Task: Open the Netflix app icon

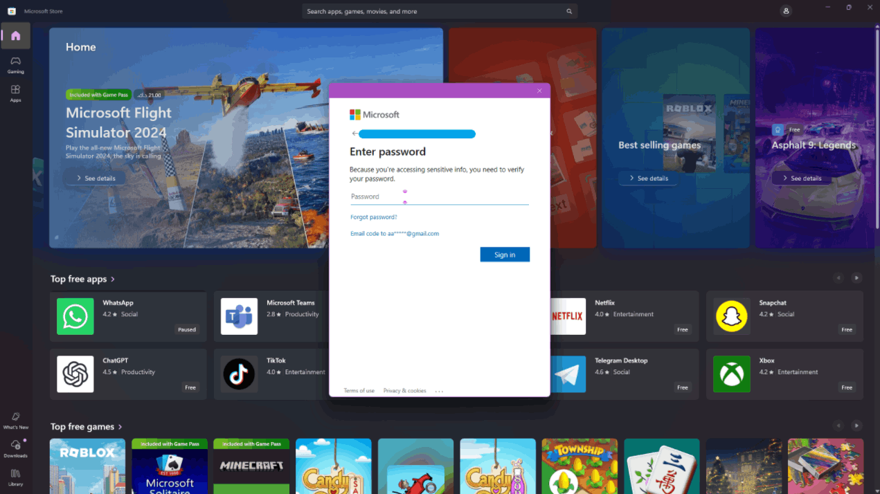Action: click(x=567, y=316)
